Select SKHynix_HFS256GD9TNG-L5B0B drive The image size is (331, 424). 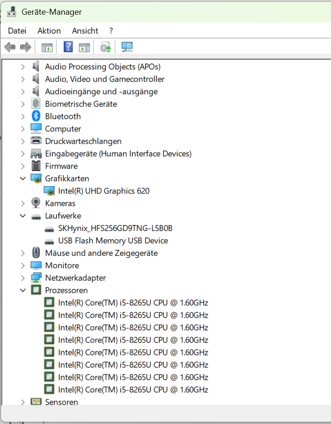click(115, 229)
